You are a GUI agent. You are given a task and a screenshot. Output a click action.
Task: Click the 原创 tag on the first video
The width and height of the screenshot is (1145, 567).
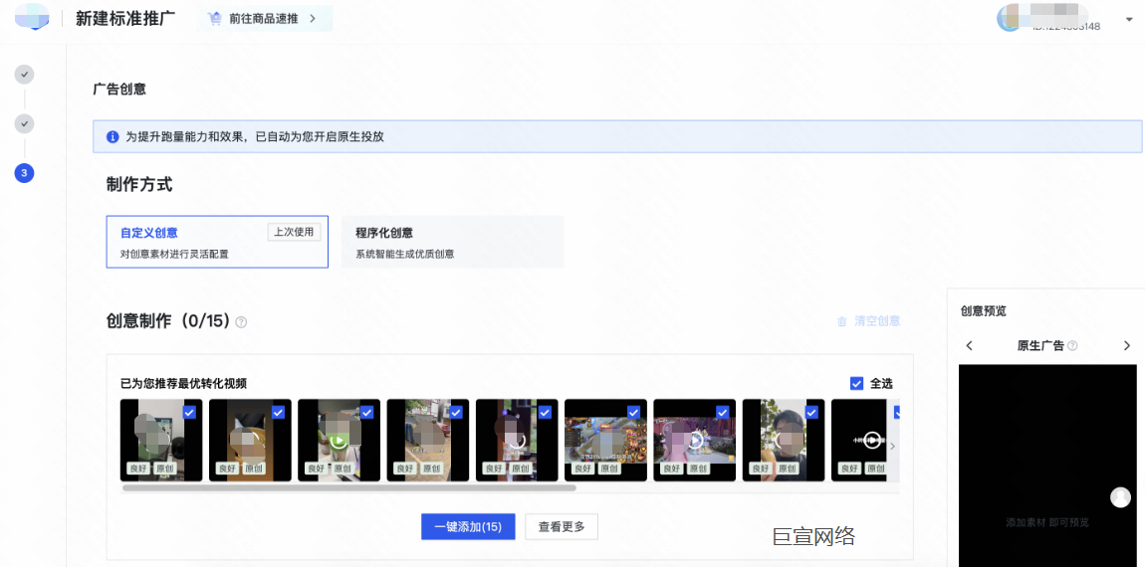(x=164, y=469)
